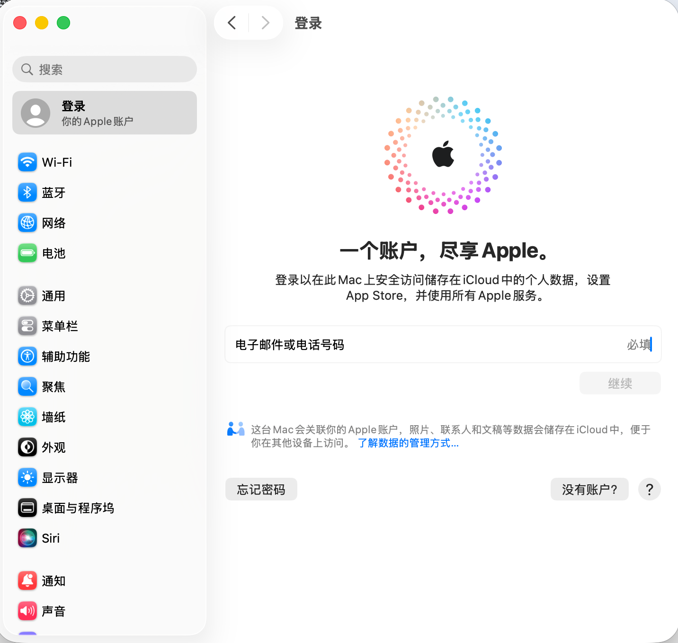Open the 声音 speaker icon
678x643 pixels.
pyautogui.click(x=27, y=611)
